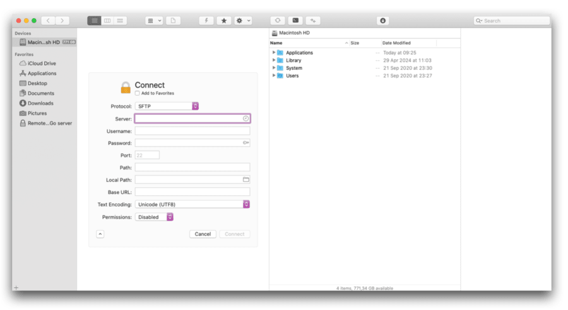
Task: Click the compare arrows toolbar icon
Action: [313, 21]
